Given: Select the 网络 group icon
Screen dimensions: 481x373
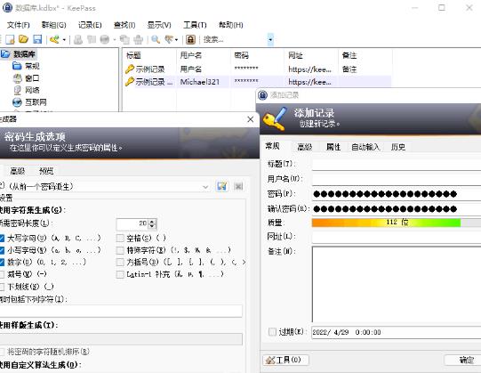Looking at the screenshot, I should coord(17,90).
